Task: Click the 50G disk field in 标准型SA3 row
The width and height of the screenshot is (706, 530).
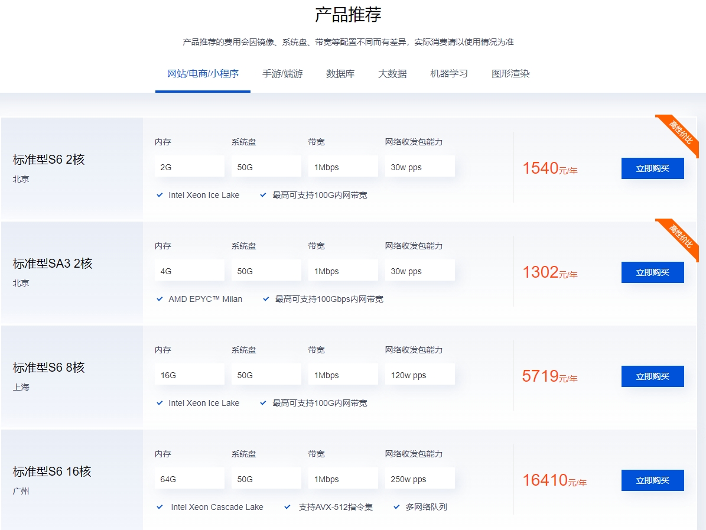Action: 266,271
